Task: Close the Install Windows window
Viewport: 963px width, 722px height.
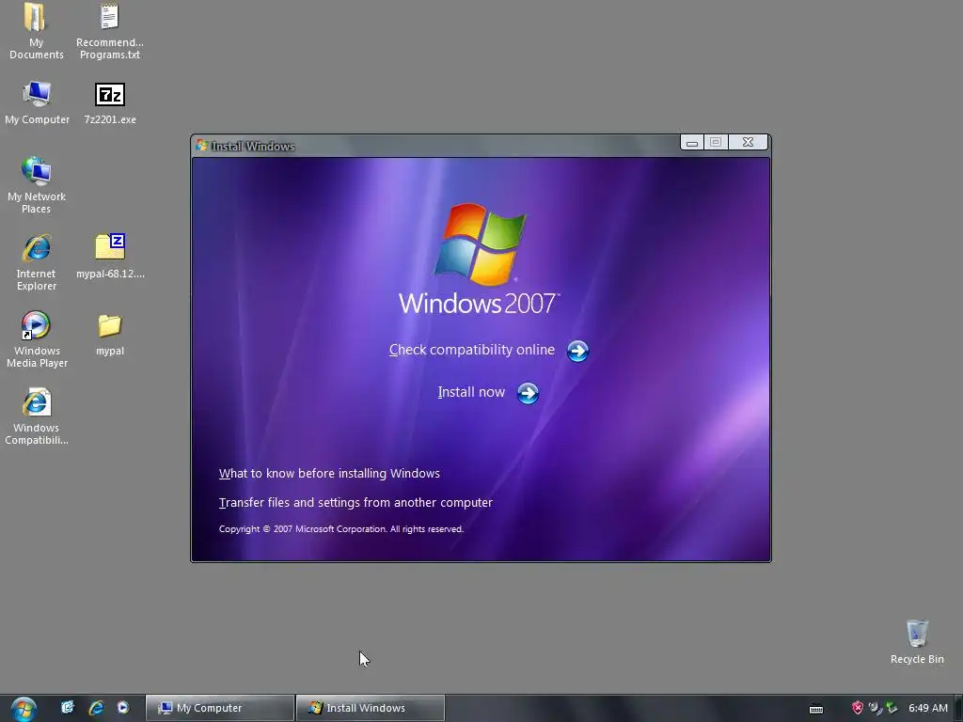Action: pyautogui.click(x=748, y=143)
